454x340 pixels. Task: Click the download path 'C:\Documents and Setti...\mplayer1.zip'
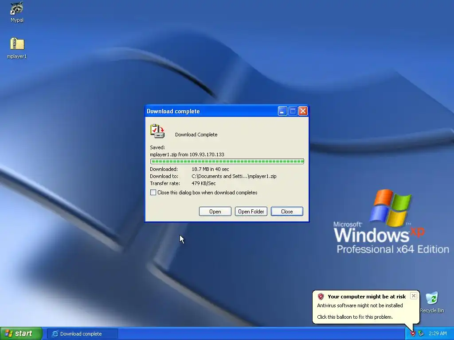(x=234, y=176)
